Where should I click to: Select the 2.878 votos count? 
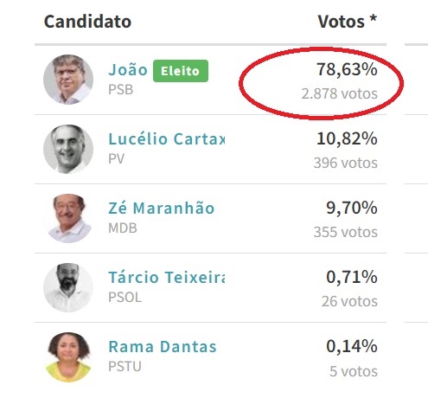click(x=340, y=93)
